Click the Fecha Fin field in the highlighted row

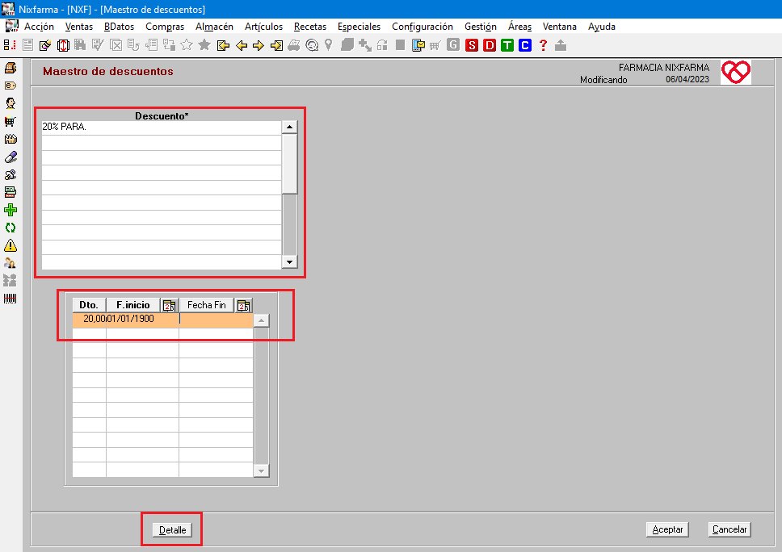216,319
